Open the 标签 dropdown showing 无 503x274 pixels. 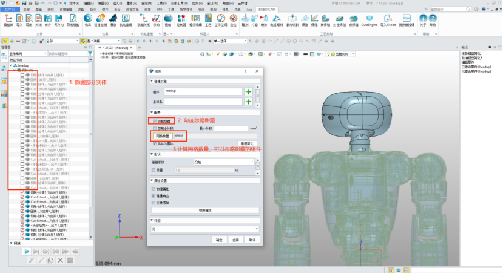(205, 229)
